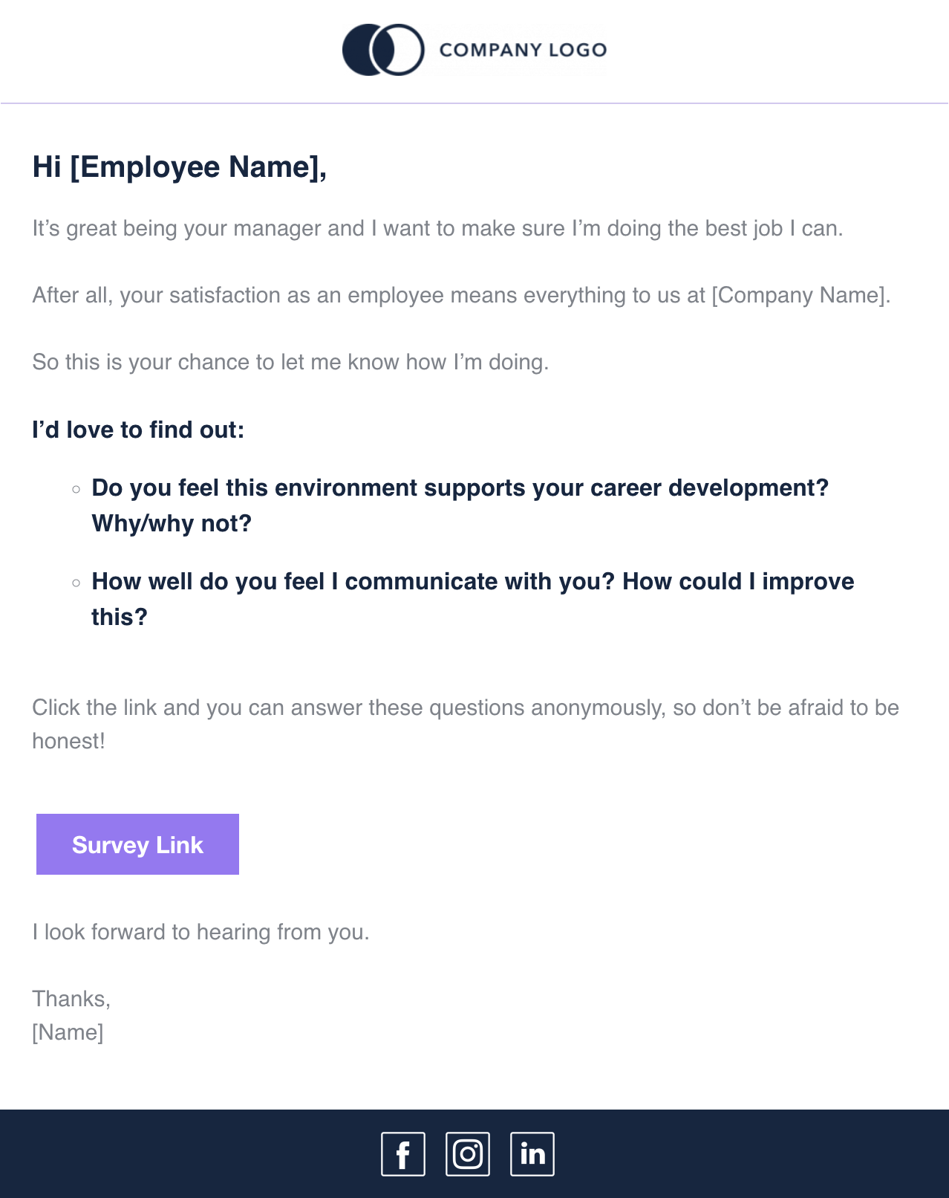Visit the LinkedIn icon in the footer
This screenshot has height=1198, width=949.
(532, 1154)
